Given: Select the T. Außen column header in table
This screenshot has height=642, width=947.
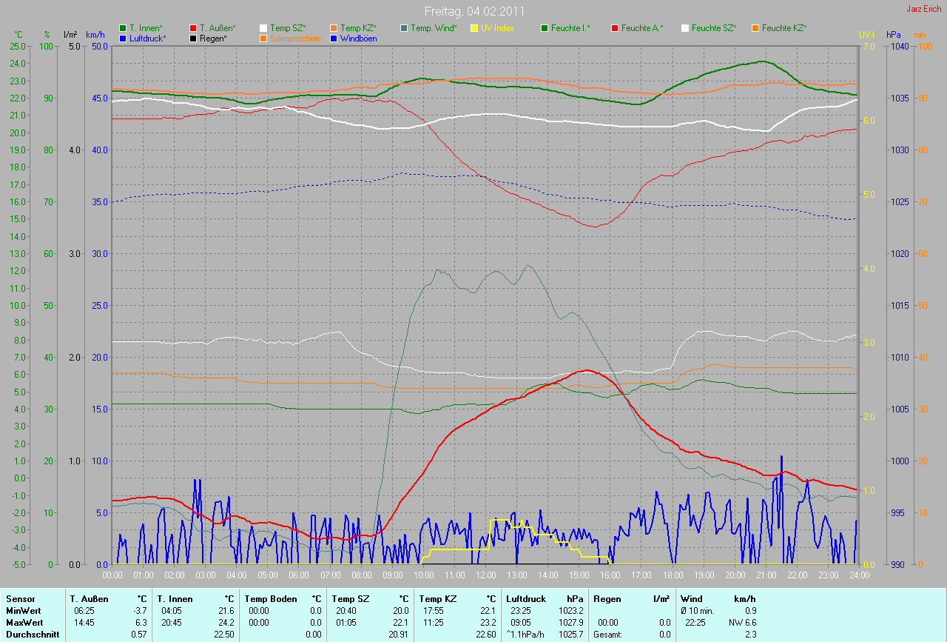Looking at the screenshot, I should 89,598.
